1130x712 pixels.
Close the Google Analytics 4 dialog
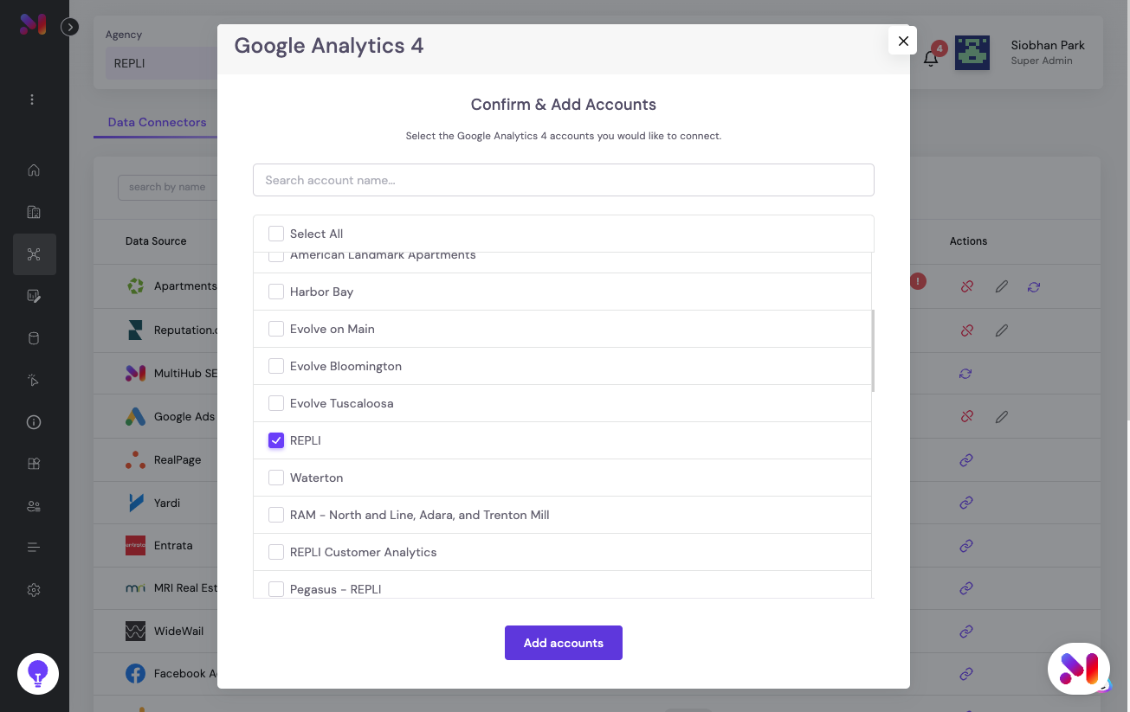click(x=903, y=41)
